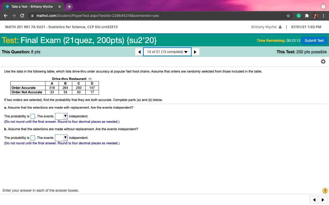Click the person icon next to Brittany Wyche
The image size is (329, 205).
[x=280, y=27]
